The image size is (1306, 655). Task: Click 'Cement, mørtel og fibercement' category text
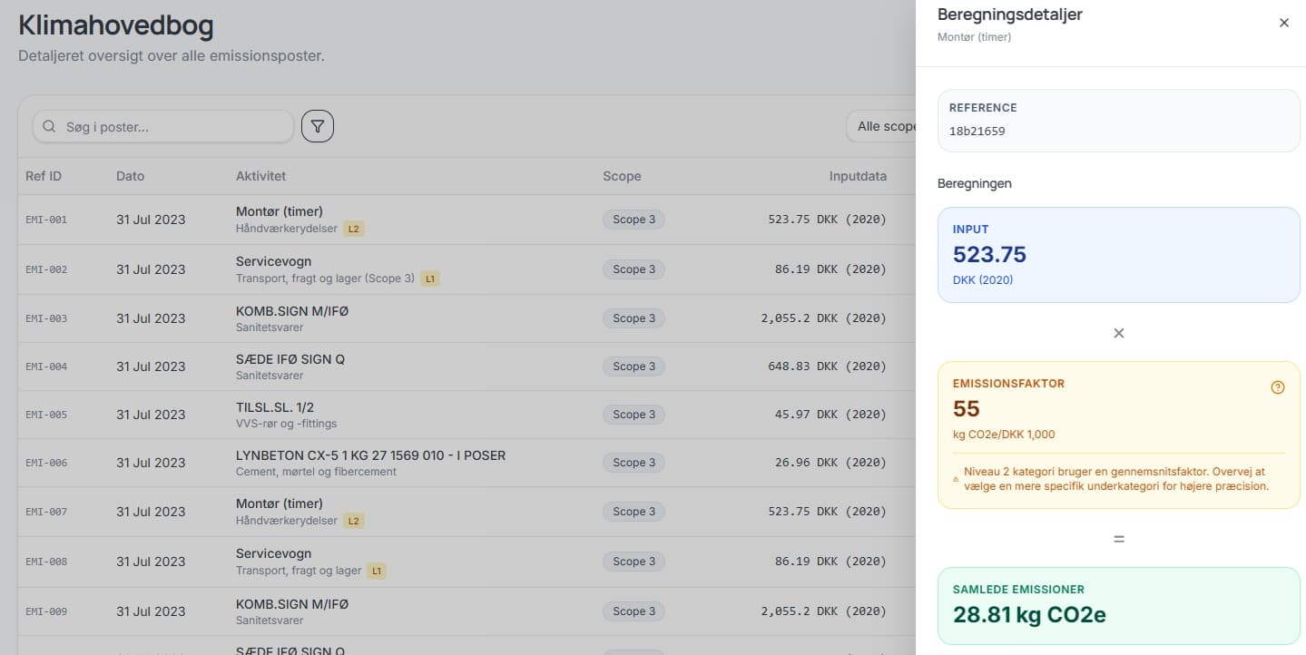click(x=316, y=472)
